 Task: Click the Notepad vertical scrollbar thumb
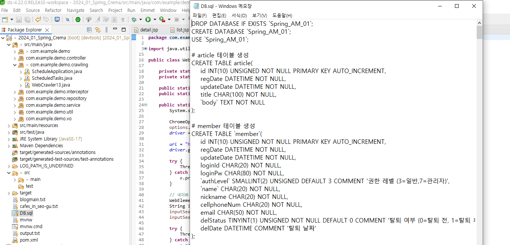pyautogui.click(x=479, y=33)
